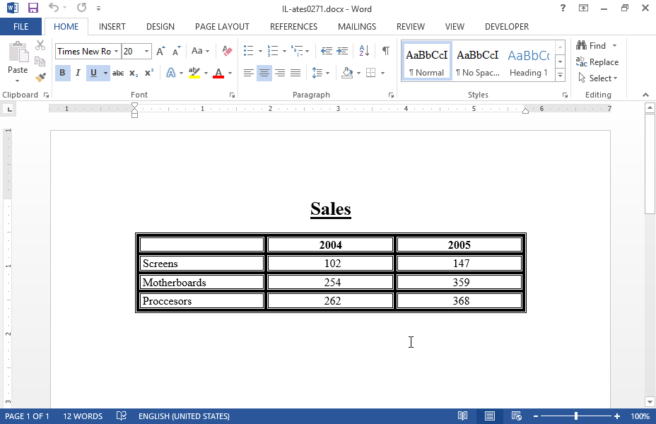Clear all formatting with the eraser icon
The width and height of the screenshot is (656, 424).
(x=227, y=51)
